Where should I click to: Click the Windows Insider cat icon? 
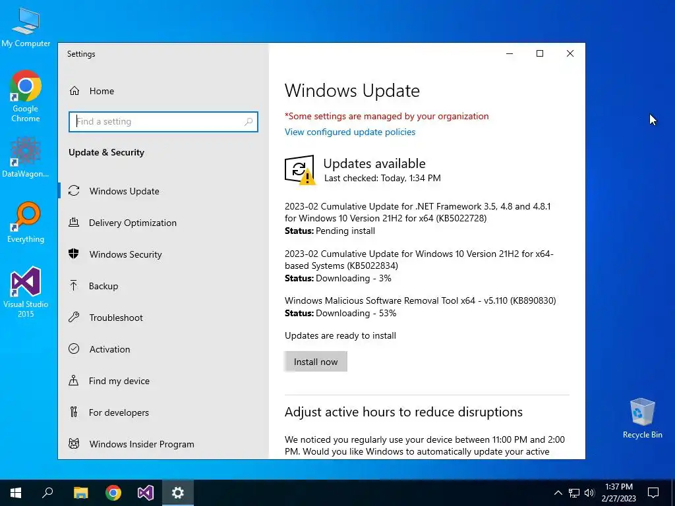click(x=74, y=443)
